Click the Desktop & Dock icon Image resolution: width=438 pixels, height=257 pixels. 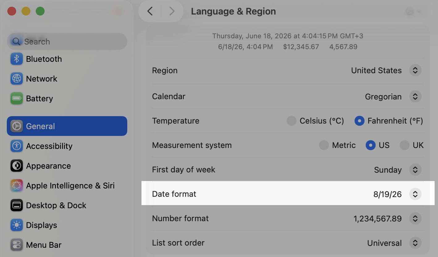17,205
